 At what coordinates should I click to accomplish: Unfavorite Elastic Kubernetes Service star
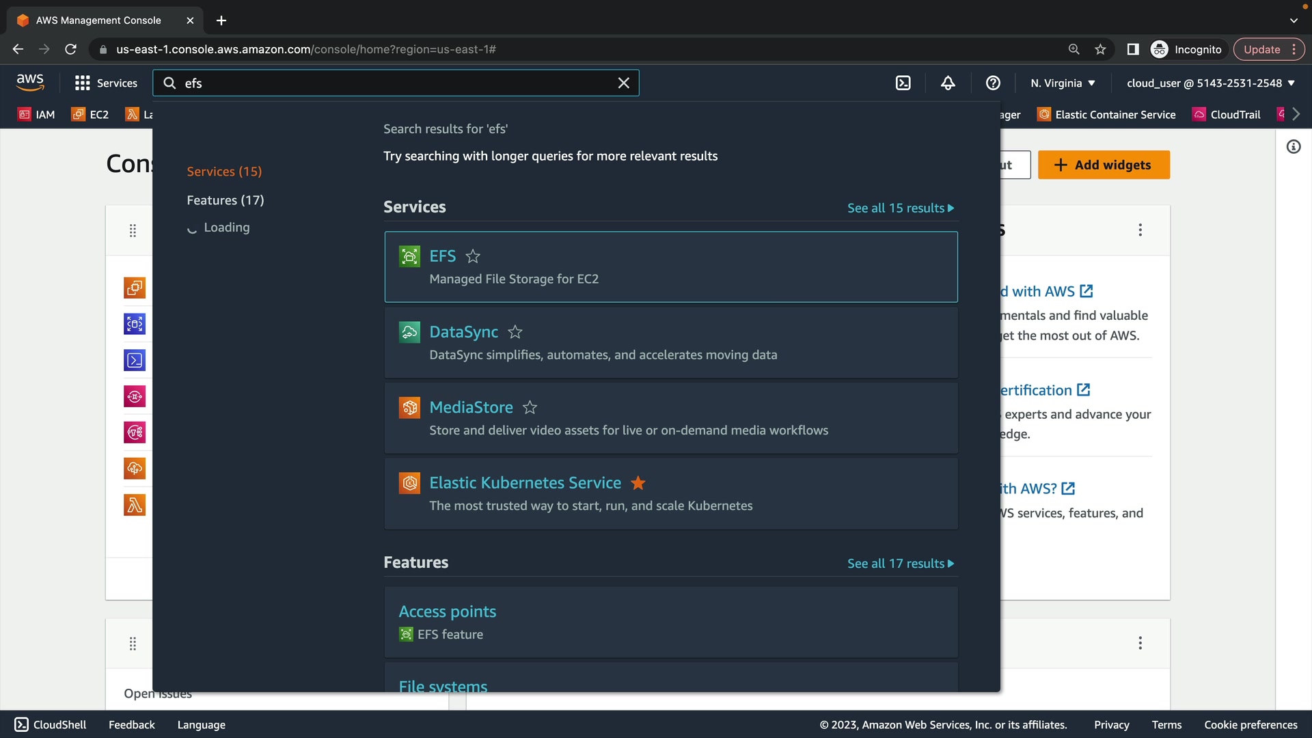coord(638,483)
